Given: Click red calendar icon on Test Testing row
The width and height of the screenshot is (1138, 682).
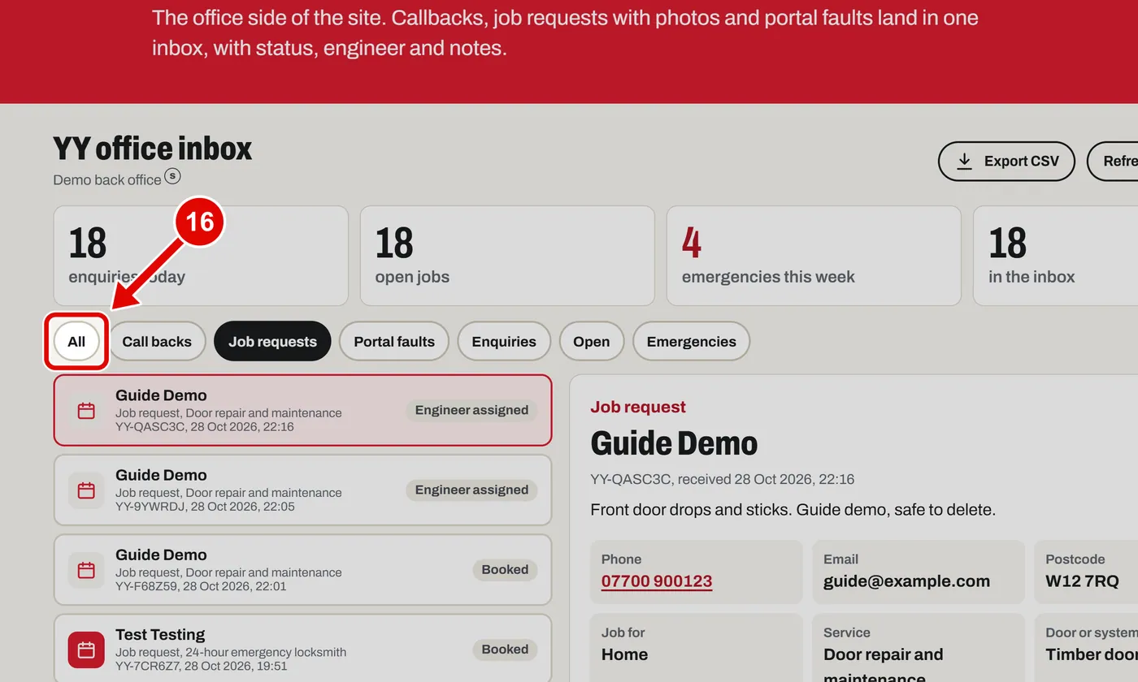Looking at the screenshot, I should [x=86, y=650].
